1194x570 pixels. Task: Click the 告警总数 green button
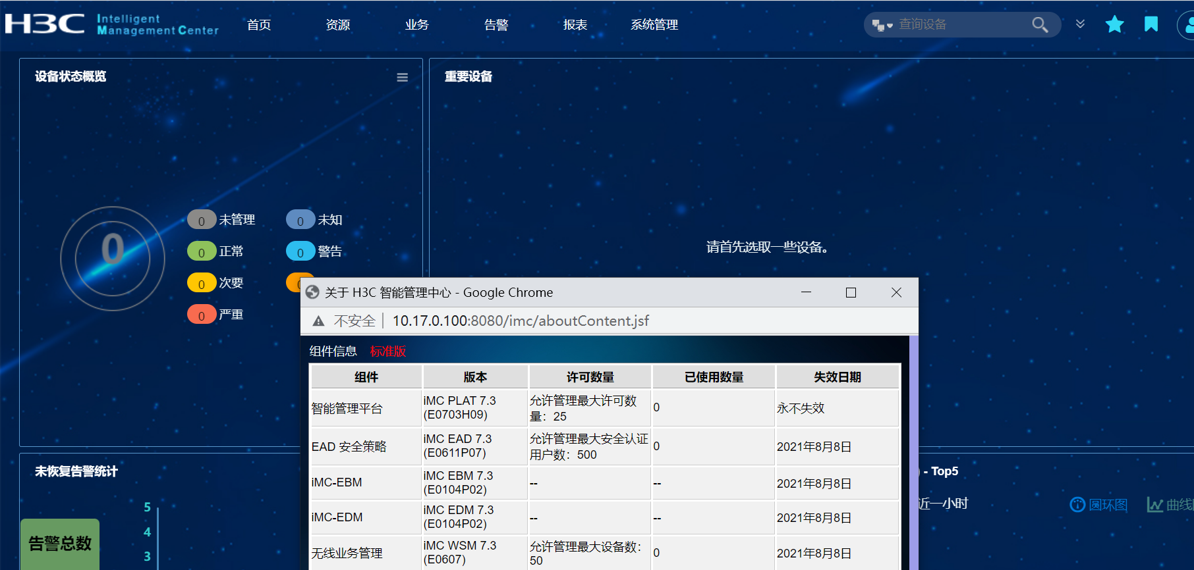click(60, 544)
